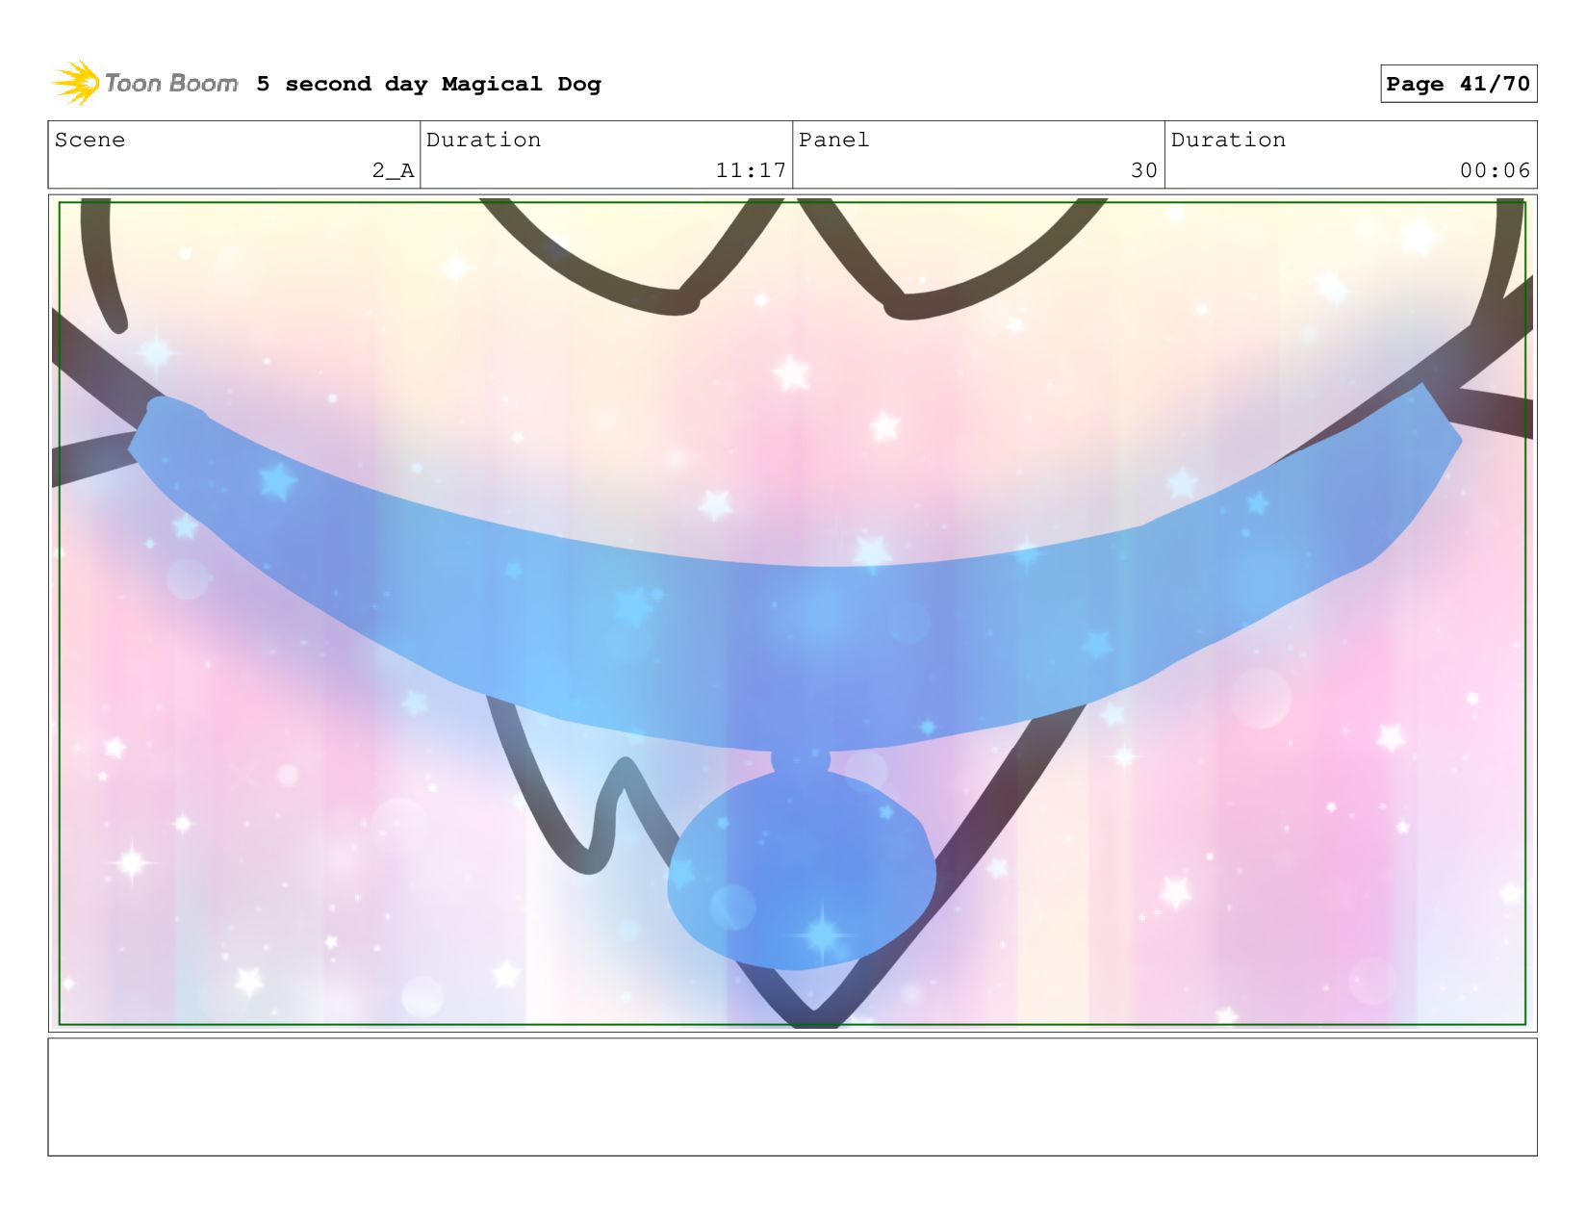This screenshot has height=1228, width=1586.
Task: Click the storyboard panel drawing
Action: [x=792, y=613]
